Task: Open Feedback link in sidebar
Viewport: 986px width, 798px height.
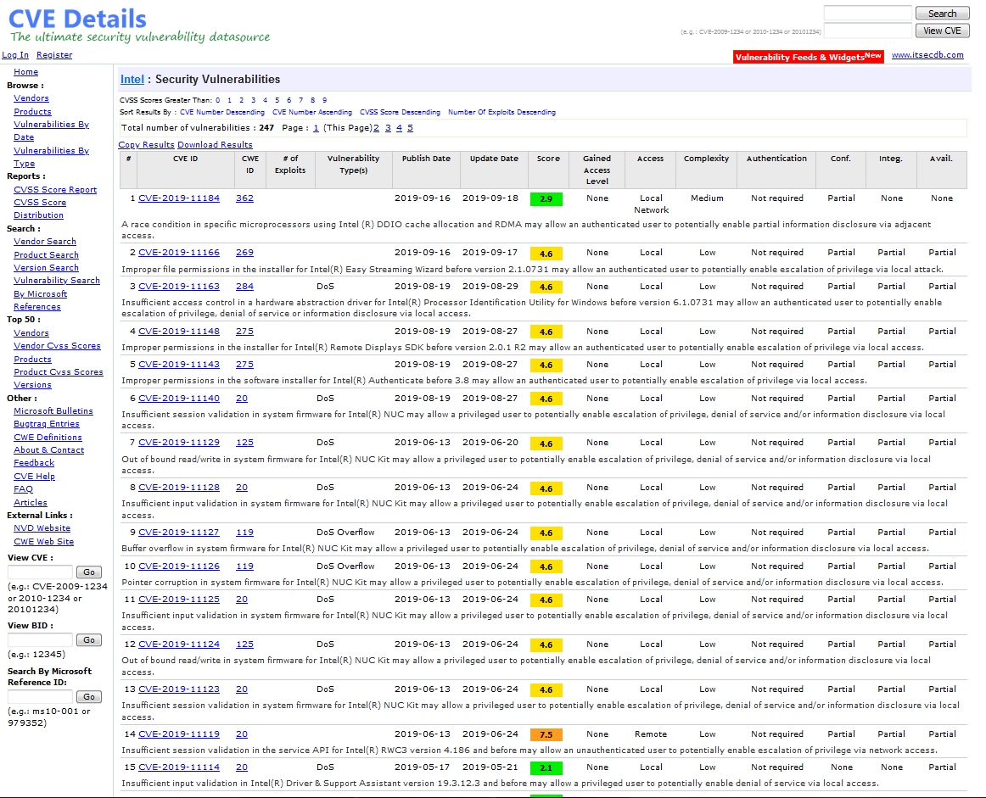Action: pos(34,462)
